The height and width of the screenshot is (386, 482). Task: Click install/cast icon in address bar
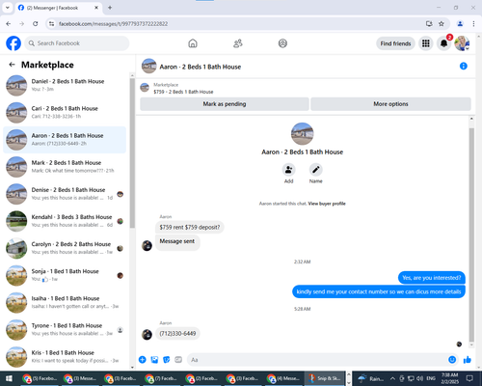[x=429, y=24]
